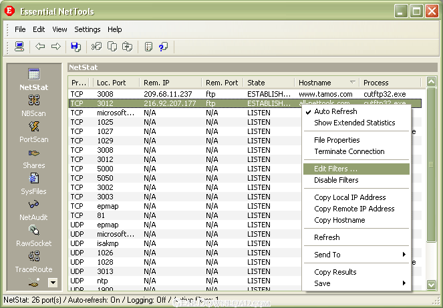Sort by Process column header
The width and height of the screenshot is (443, 308).
point(390,83)
